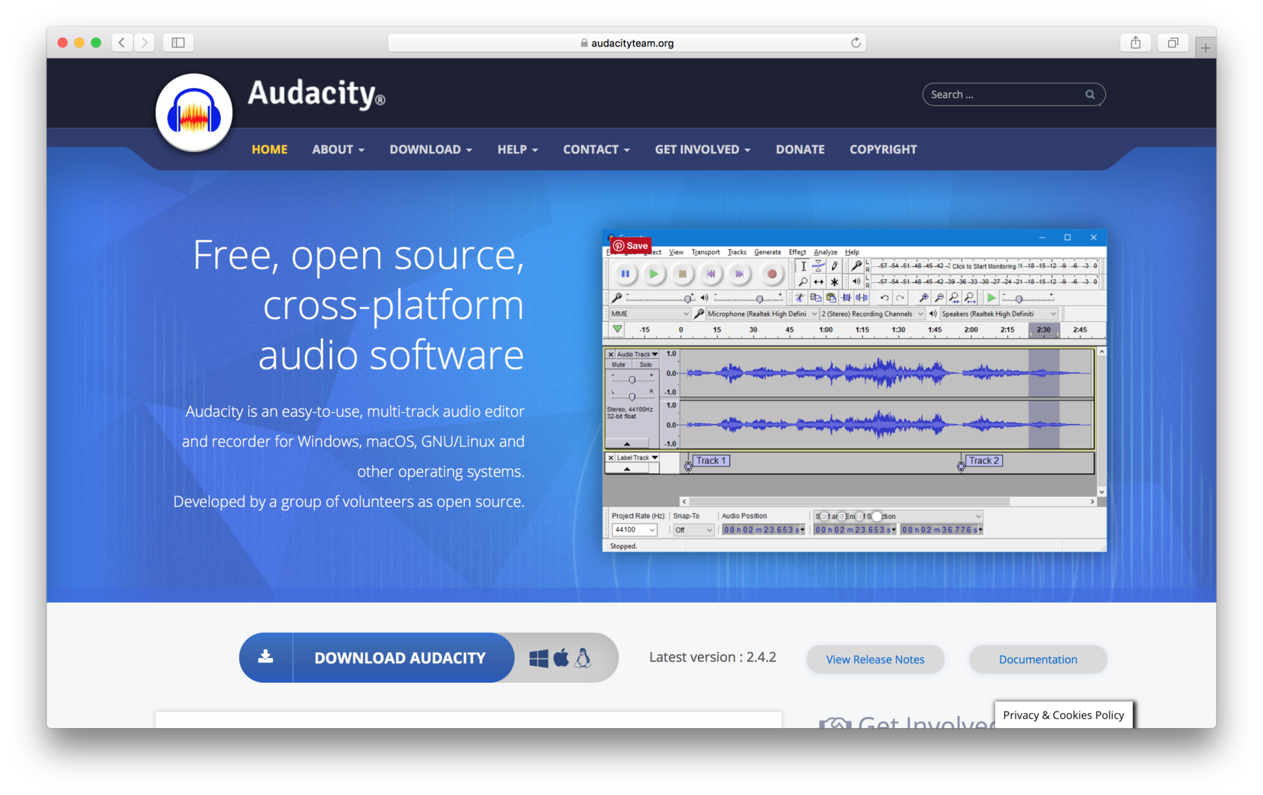Image resolution: width=1263 pixels, height=795 pixels.
Task: Click the DONATE navigation link
Action: click(x=800, y=150)
